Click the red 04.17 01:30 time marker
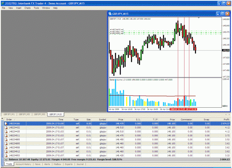This screenshot has height=168, width=232. click(191, 109)
